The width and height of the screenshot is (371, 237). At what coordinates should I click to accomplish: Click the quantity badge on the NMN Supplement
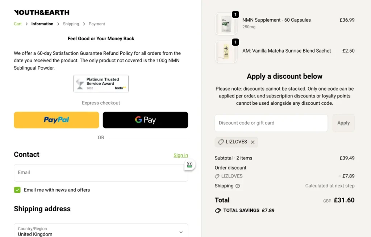[236, 14]
